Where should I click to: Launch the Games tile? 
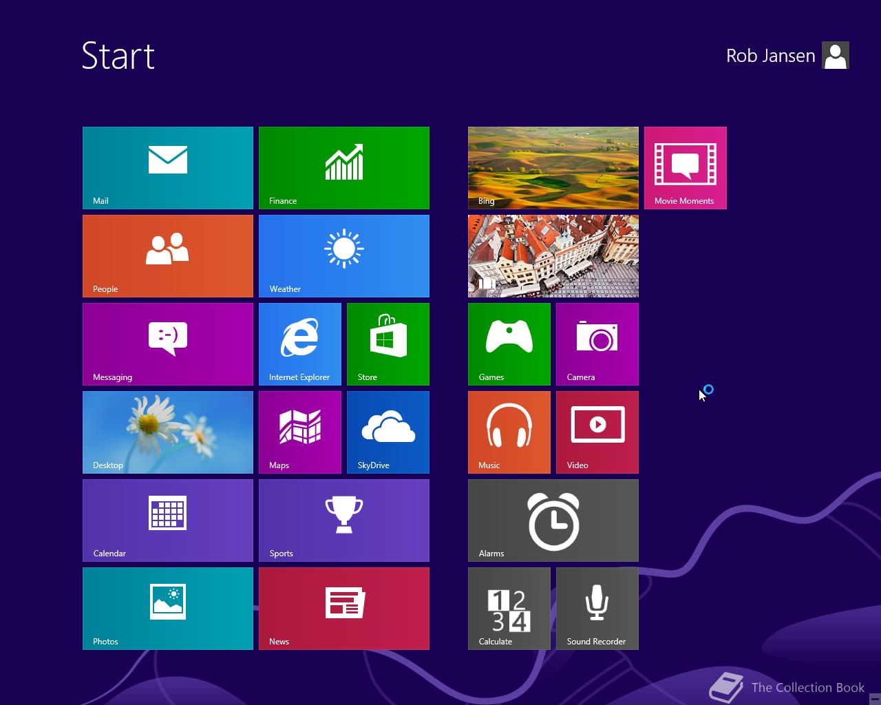(x=509, y=344)
